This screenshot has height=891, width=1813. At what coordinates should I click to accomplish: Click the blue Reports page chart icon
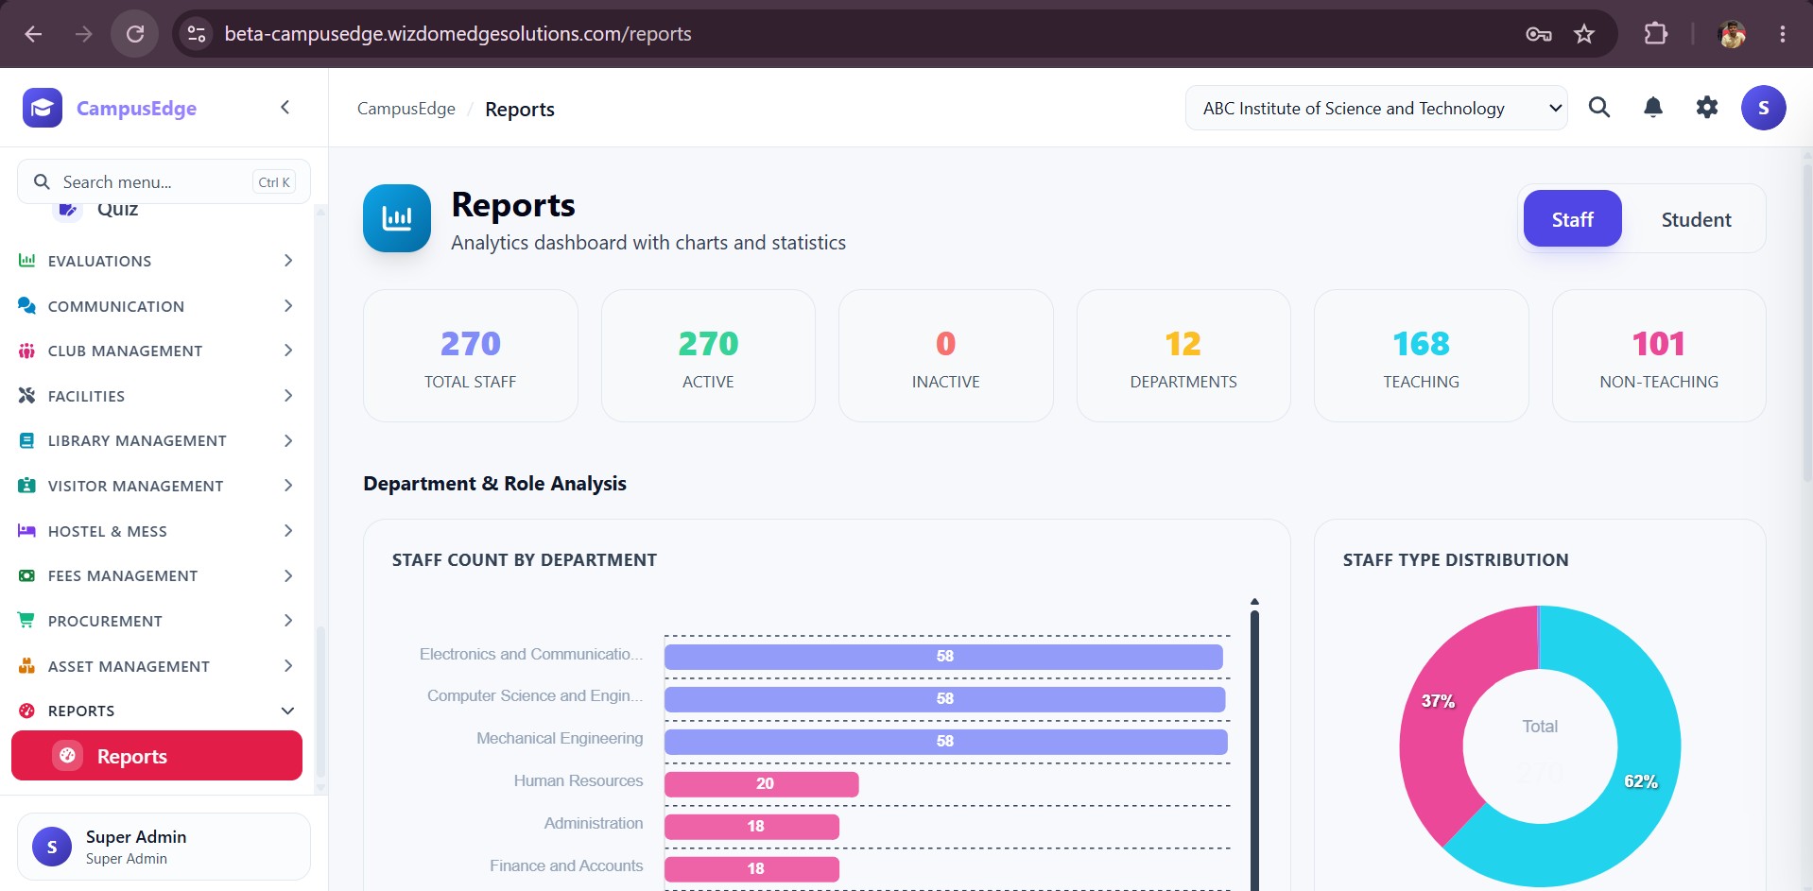pos(397,218)
